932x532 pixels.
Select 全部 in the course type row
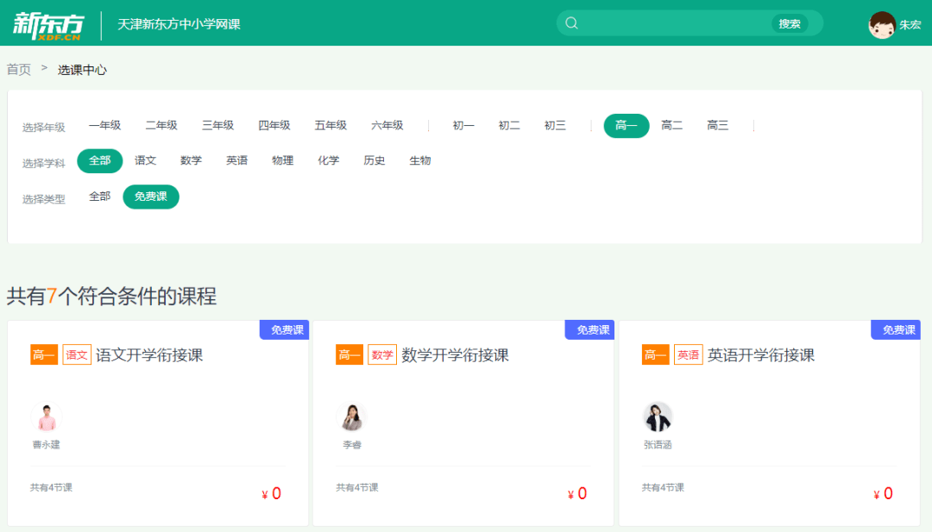pyautogui.click(x=100, y=197)
